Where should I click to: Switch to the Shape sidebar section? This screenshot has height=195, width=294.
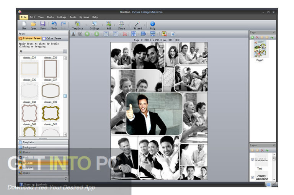(x=43, y=173)
